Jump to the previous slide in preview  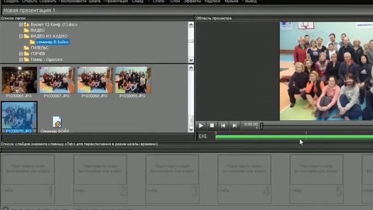pyautogui.click(x=223, y=125)
